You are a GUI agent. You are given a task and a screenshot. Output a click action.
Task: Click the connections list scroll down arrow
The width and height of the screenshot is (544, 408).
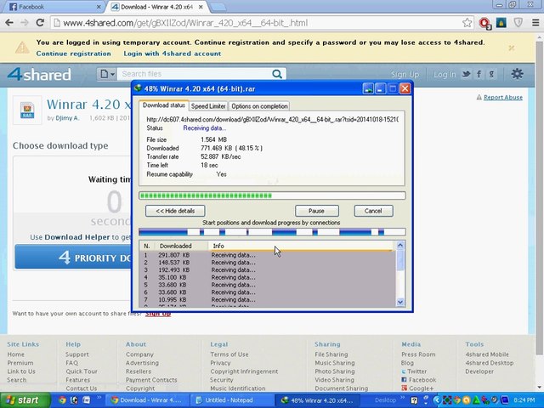click(400, 302)
